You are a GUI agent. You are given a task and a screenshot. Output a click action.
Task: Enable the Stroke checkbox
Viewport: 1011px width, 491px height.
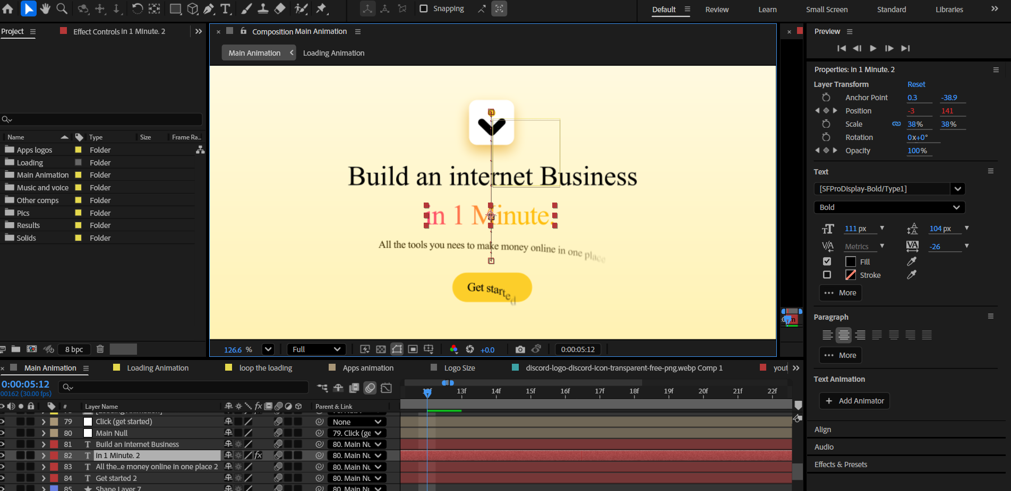coord(827,275)
